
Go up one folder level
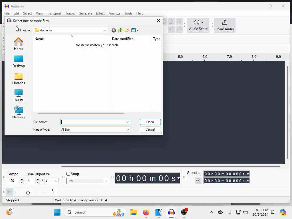(120, 30)
